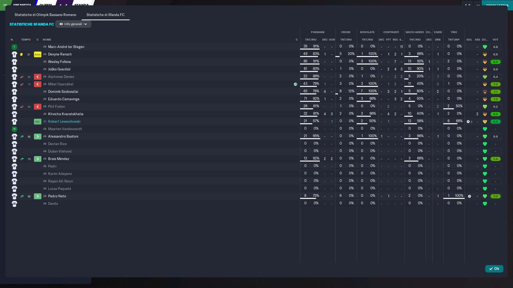Open the Info generali view dropdown
Image resolution: width=513 pixels, height=288 pixels.
pyautogui.click(x=73, y=24)
